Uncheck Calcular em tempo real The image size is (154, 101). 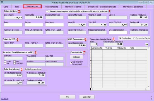tap(71, 63)
